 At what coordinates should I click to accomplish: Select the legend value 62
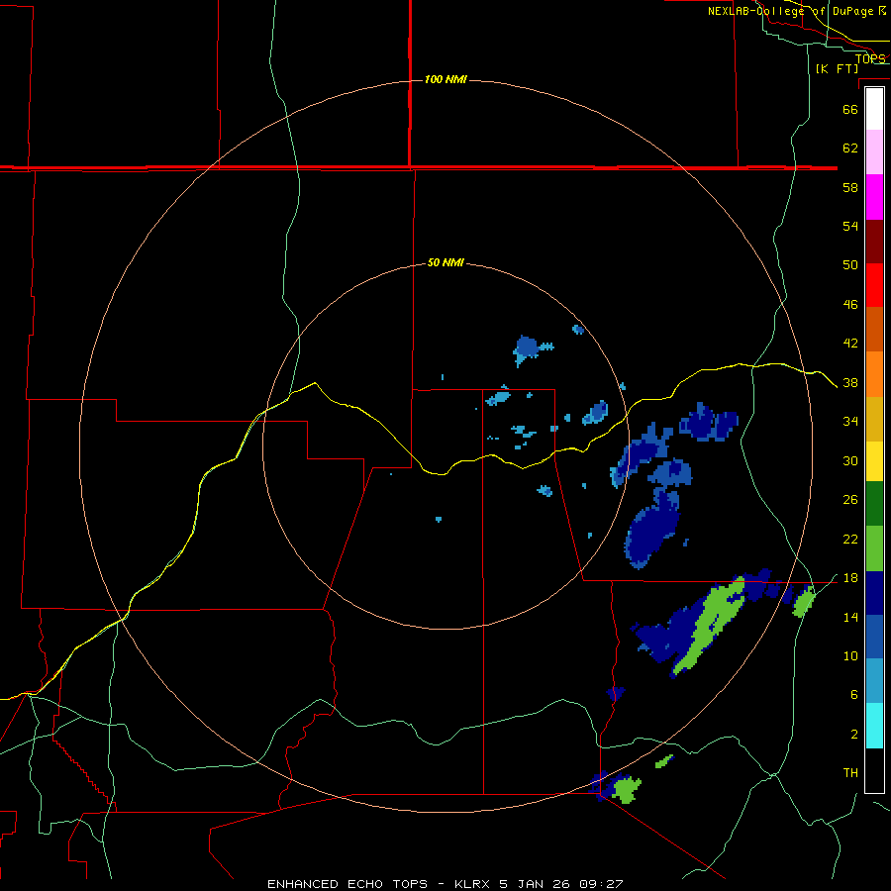[x=850, y=148]
